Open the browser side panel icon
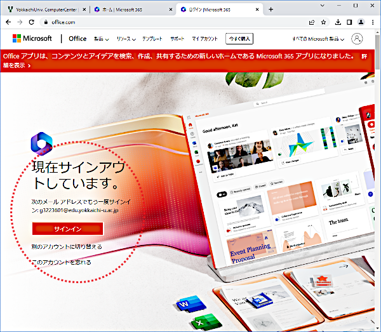Image resolution: width=381 pixels, height=332 pixels. tap(349, 22)
